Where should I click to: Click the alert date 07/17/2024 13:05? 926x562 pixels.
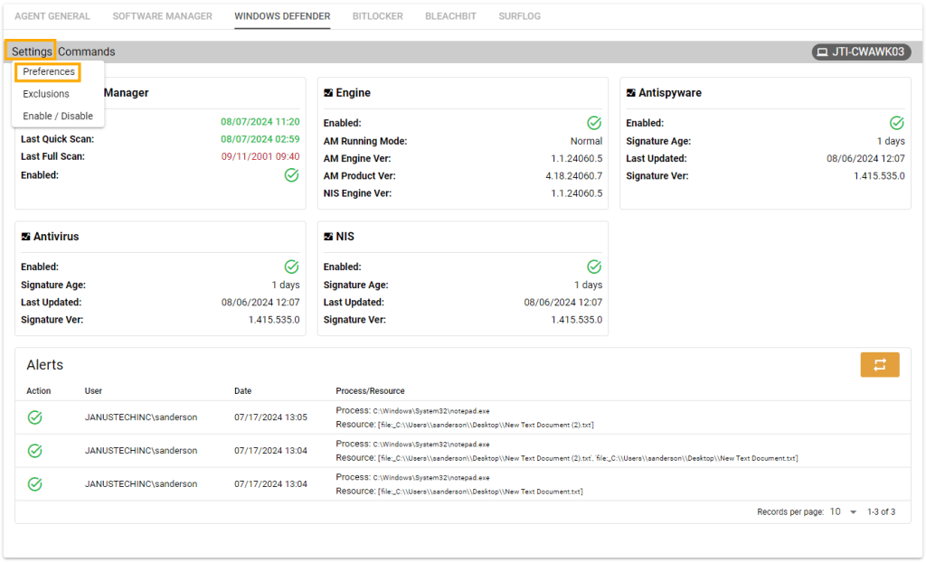pyautogui.click(x=270, y=417)
